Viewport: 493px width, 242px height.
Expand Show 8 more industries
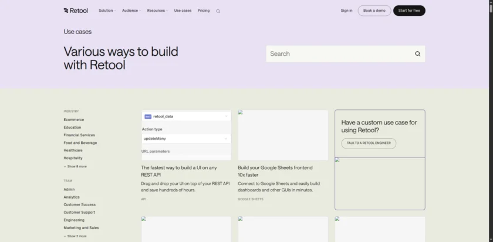tap(75, 166)
